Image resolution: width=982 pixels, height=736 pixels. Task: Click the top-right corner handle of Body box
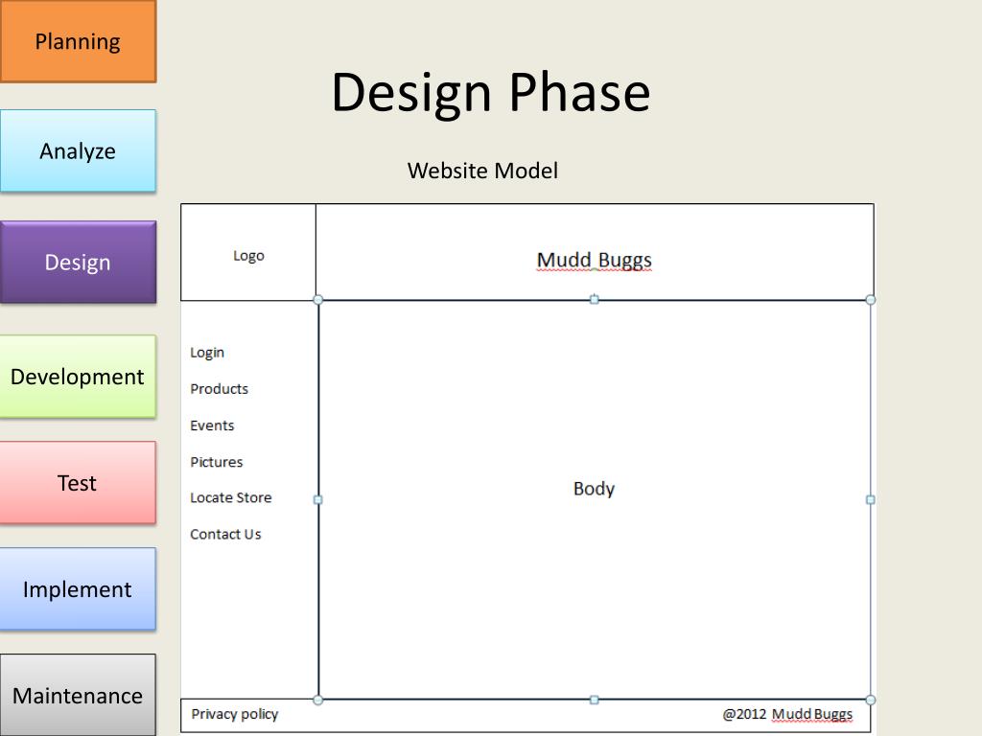pos(871,300)
